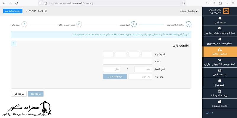
Task: Click the تاریخ انقضا label
Action: tap(160, 69)
